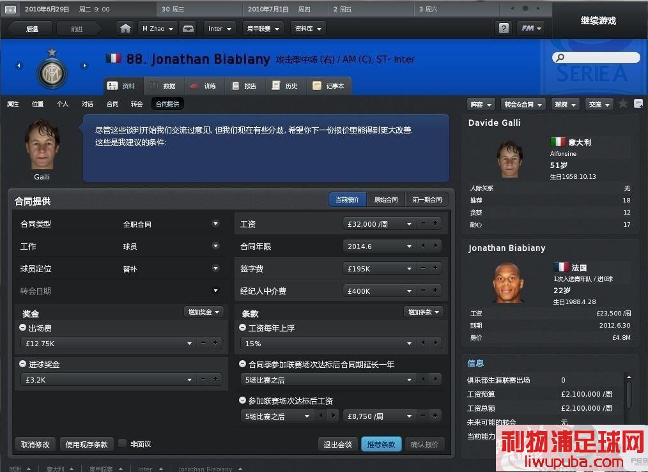Image resolution: width=648 pixels, height=472 pixels.
Task: Increase 签字费 with the plus button
Action: click(435, 268)
